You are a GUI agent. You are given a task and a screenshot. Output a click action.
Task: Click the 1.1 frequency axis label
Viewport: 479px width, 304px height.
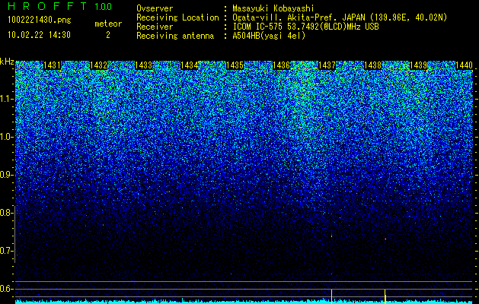point(6,99)
